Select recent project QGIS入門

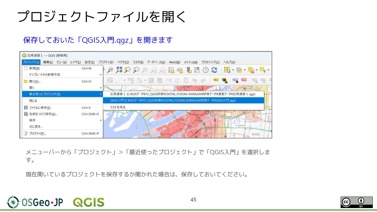click(183, 100)
